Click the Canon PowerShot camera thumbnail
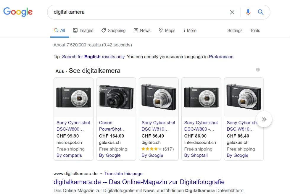 [x=116, y=97]
